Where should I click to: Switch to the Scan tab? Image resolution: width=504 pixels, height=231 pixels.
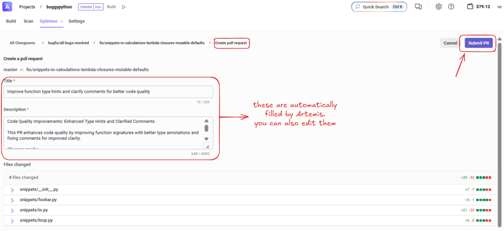(28, 21)
